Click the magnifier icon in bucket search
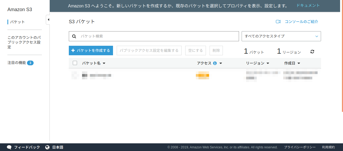 [x=74, y=36]
